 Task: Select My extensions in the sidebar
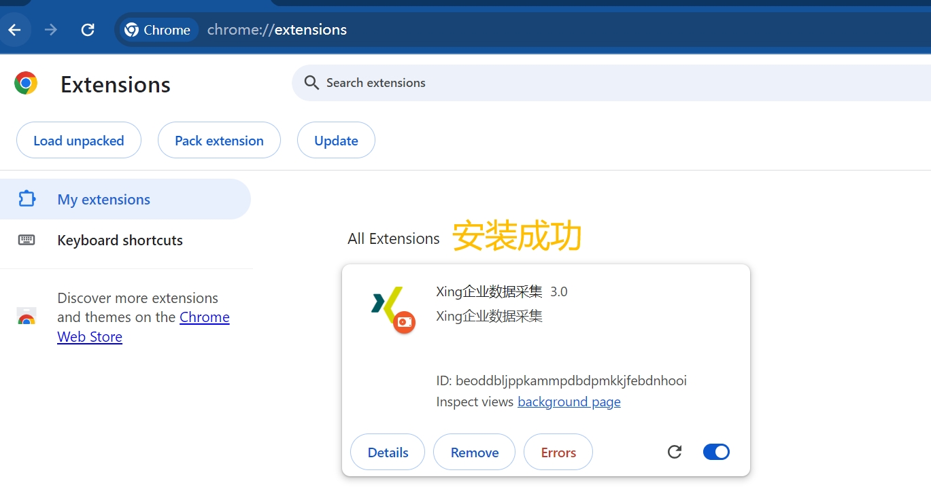point(125,199)
